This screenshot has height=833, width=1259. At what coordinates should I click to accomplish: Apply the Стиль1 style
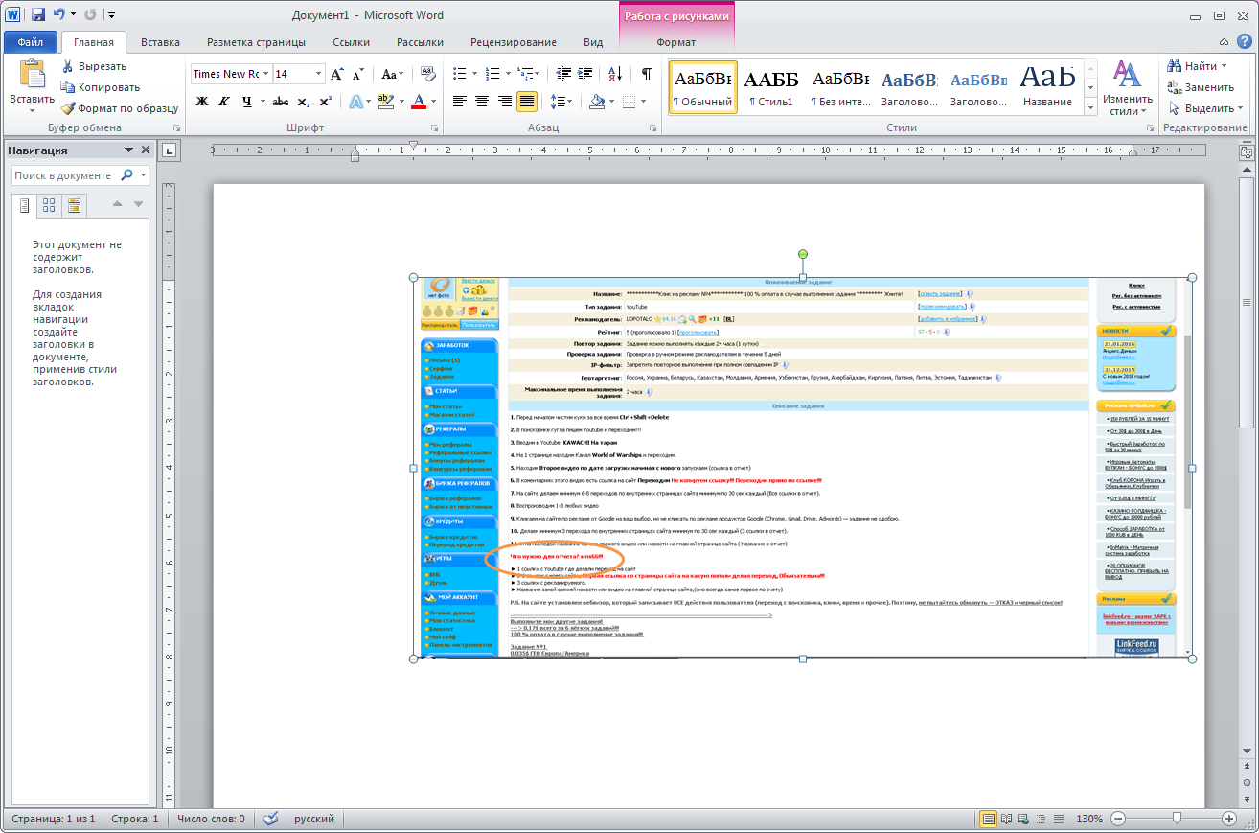tap(771, 87)
